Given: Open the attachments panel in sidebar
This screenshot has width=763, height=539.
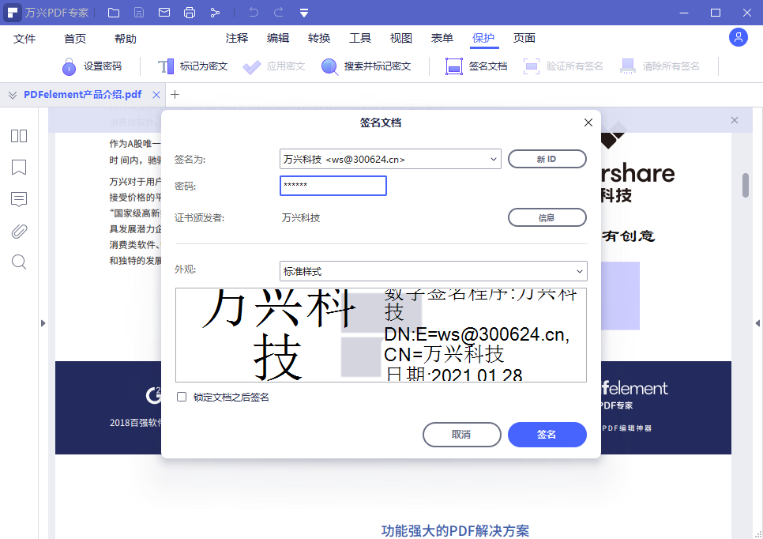Looking at the screenshot, I should click(x=18, y=231).
